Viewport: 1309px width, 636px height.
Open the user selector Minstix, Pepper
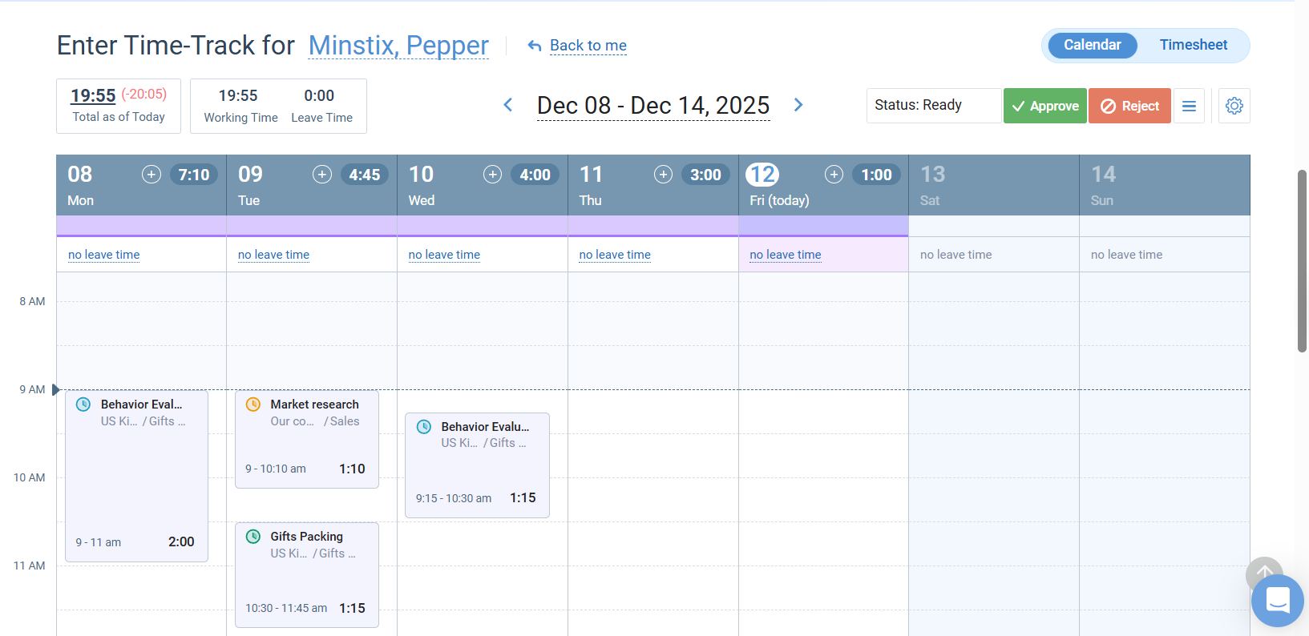point(398,46)
